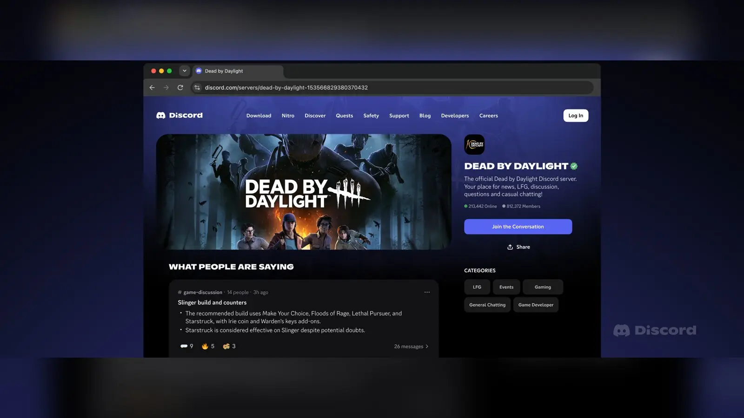This screenshot has width=744, height=418.
Task: Go back with the browser back arrow
Action: pos(152,87)
